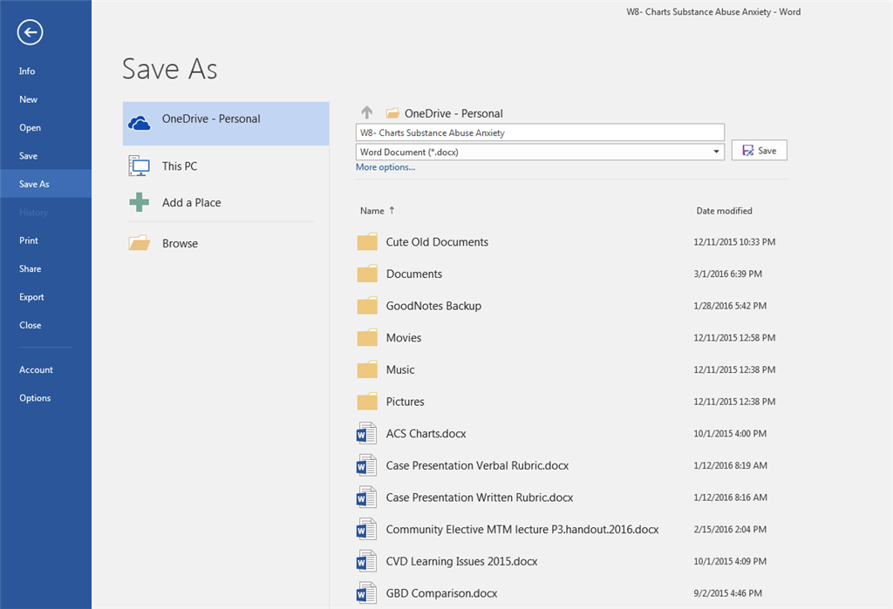Open the Info menu item

(45, 71)
